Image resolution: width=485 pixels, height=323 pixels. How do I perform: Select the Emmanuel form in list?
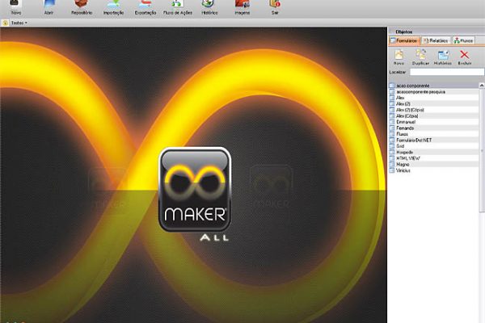point(406,121)
